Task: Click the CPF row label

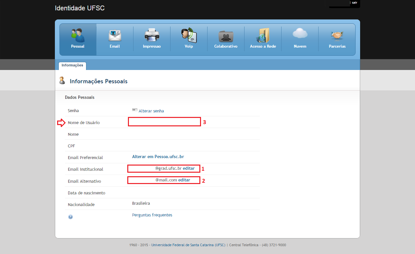Action: (x=71, y=146)
